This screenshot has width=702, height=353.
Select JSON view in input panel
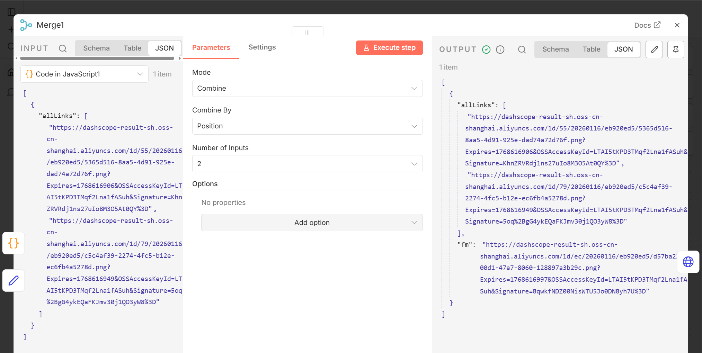[x=165, y=48]
